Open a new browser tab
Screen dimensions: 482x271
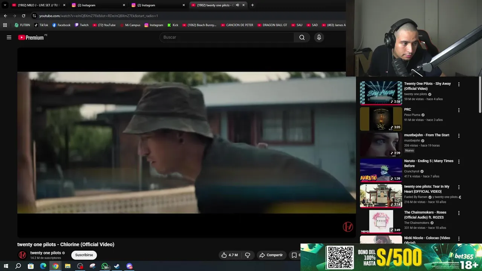point(252,5)
